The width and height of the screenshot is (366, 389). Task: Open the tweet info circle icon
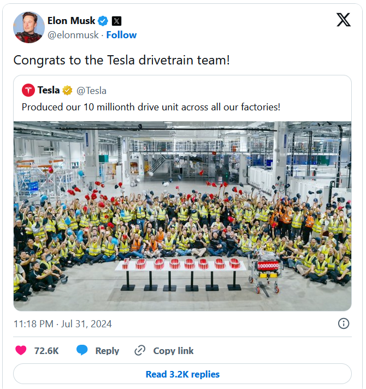tap(344, 323)
